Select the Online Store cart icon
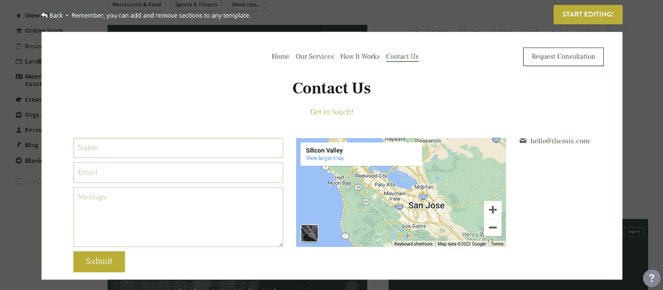Image resolution: width=663 pixels, height=290 pixels. (x=19, y=31)
